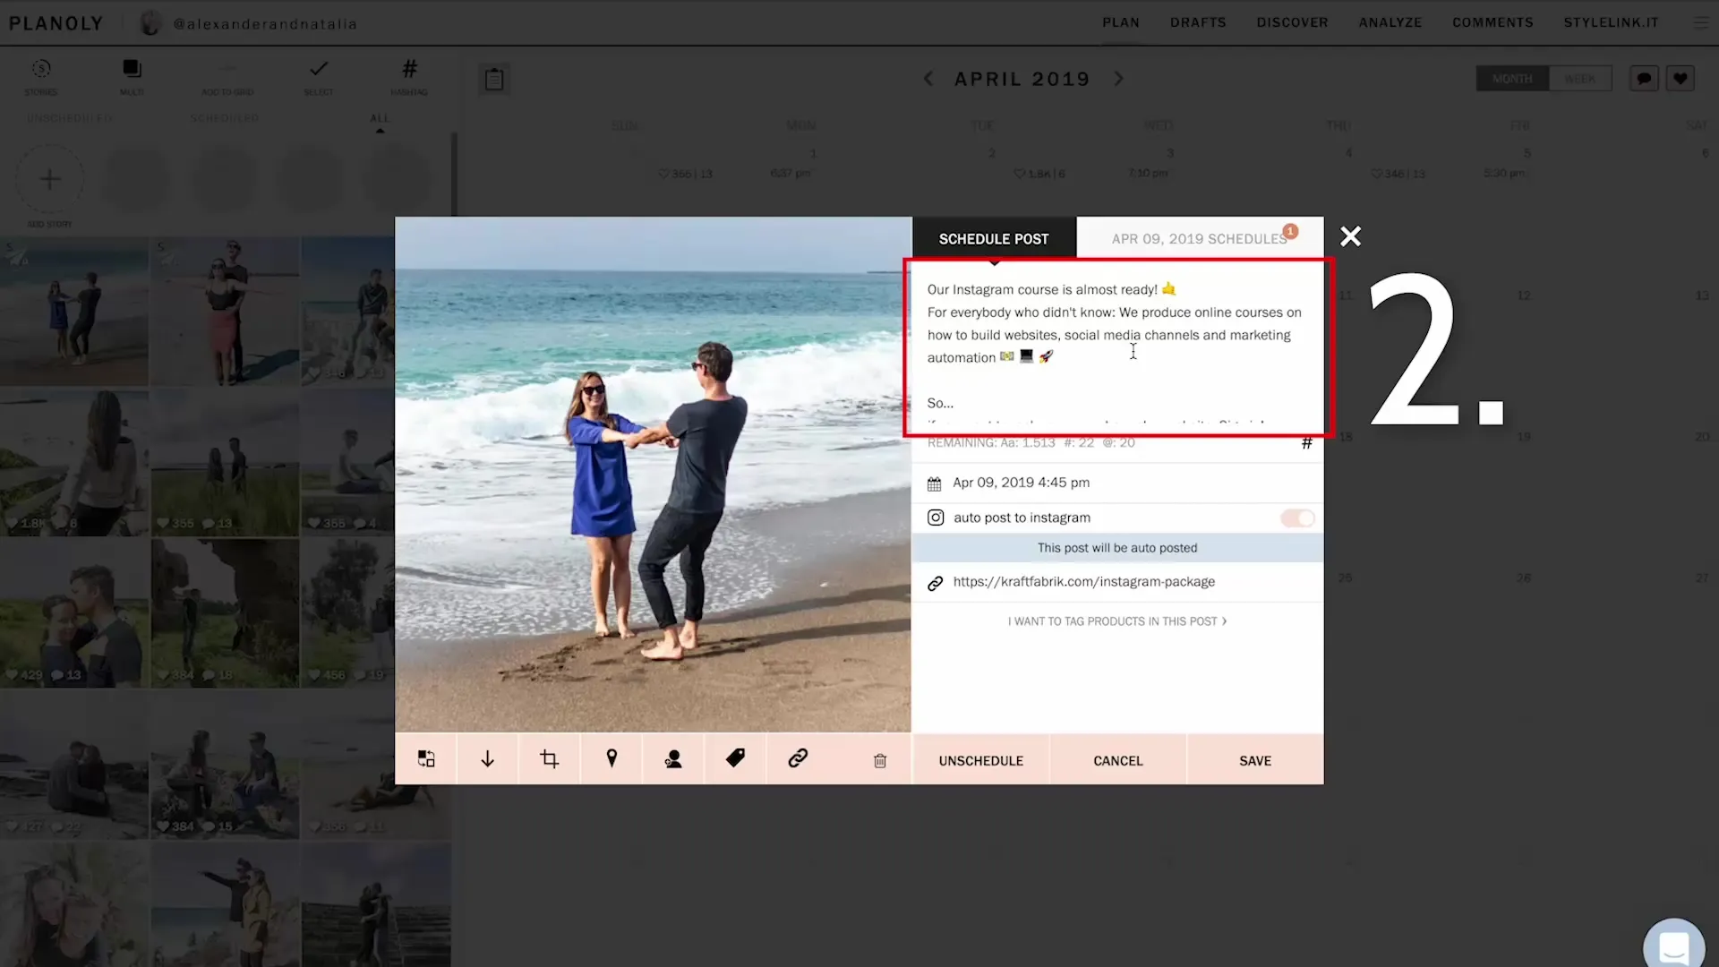Show the Scheduled filter in left panel
The image size is (1719, 967).
(x=224, y=118)
